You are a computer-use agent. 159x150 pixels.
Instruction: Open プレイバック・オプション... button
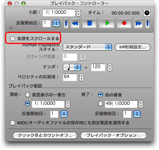114,135
